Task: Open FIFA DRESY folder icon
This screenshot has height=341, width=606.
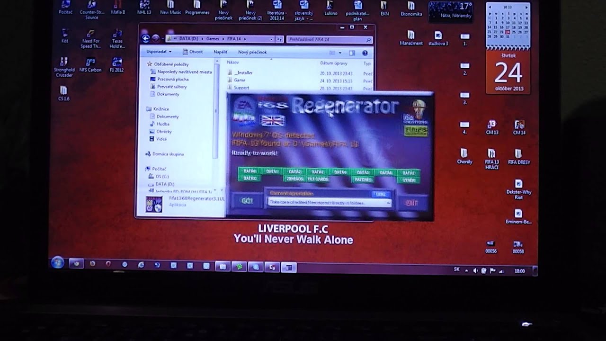Action: [519, 157]
